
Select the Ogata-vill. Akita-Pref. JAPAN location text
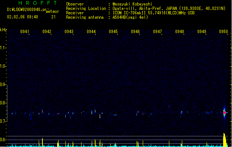169,8
